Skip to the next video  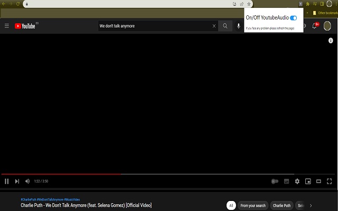pyautogui.click(x=17, y=181)
